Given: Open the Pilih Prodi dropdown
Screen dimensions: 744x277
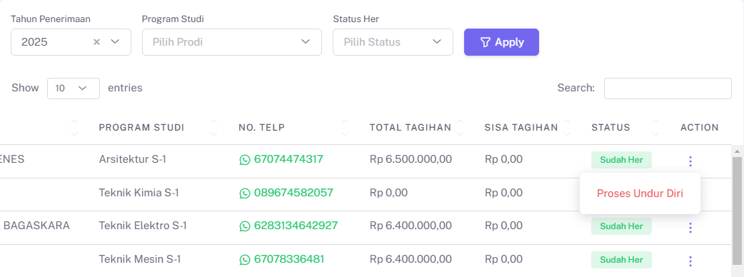Looking at the screenshot, I should [232, 41].
